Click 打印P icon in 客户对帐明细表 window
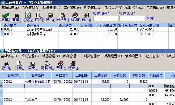 point(19,63)
